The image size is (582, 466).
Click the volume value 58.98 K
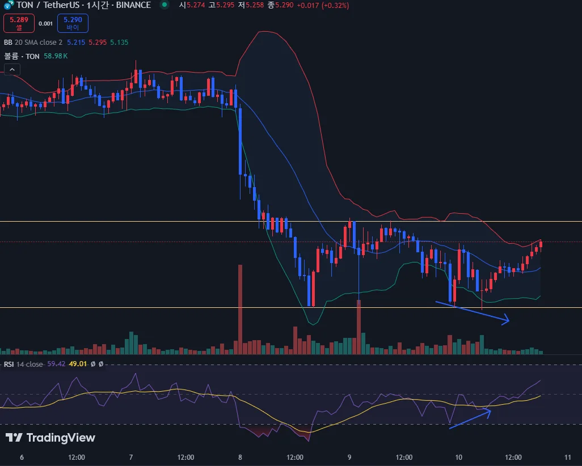[56, 56]
